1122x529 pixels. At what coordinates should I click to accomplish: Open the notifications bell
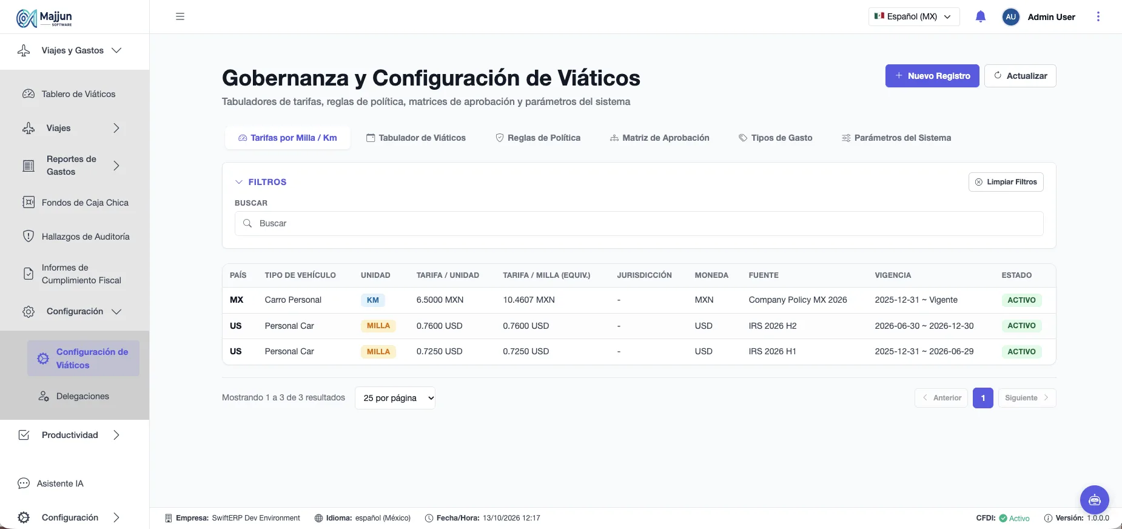pos(981,16)
